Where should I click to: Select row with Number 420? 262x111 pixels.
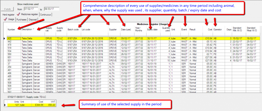click(x=134, y=38)
